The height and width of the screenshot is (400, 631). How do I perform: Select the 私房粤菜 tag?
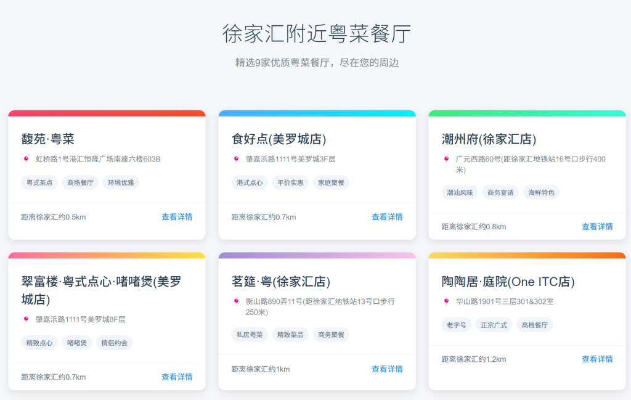coord(250,335)
